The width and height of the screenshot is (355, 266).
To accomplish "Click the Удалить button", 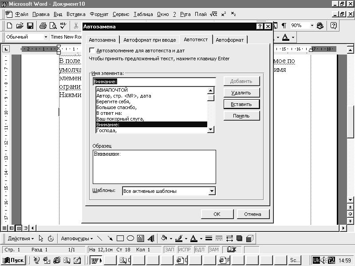I will (x=241, y=93).
